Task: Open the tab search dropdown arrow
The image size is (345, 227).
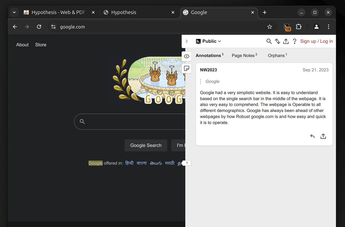Action: pos(14,12)
